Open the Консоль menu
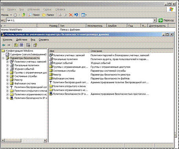This screenshot has height=149, width=179. pos(7,40)
